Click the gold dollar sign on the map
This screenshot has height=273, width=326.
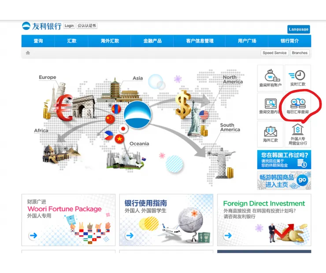[183, 105]
